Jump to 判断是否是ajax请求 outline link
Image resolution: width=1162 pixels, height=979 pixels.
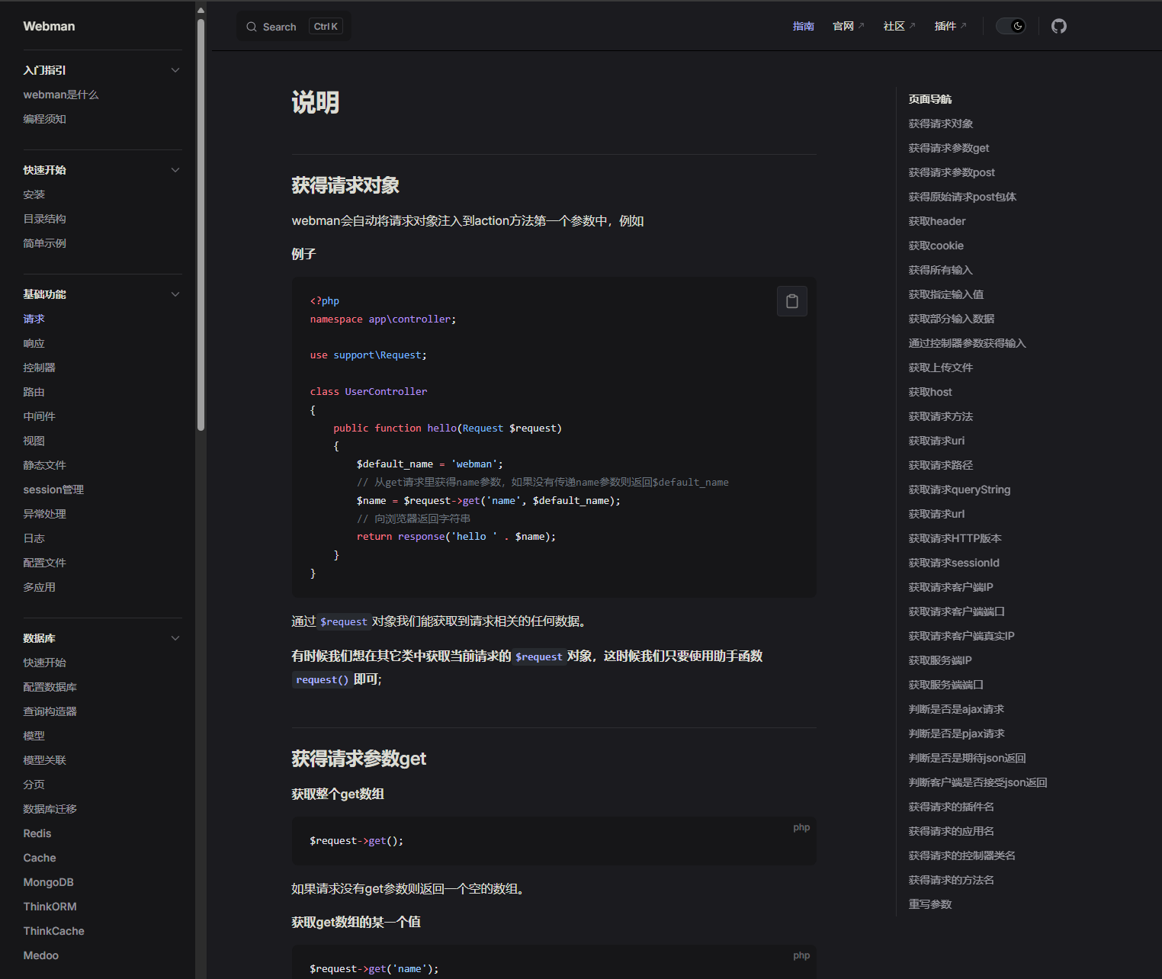(956, 709)
